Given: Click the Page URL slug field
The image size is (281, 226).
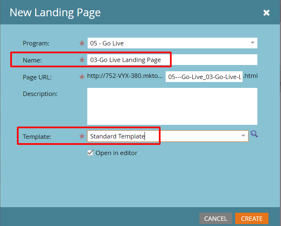Looking at the screenshot, I should (x=204, y=77).
